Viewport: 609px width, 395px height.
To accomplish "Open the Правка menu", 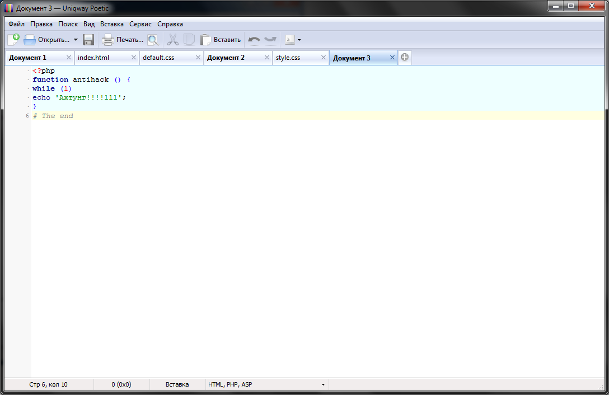I will click(x=41, y=24).
